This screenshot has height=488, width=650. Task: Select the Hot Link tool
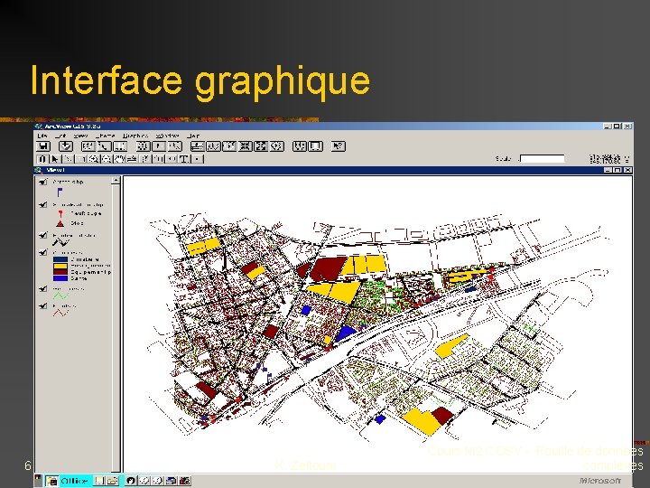145,158
